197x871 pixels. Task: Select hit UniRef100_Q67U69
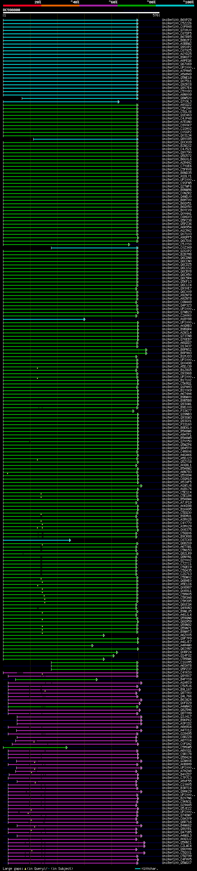[177, 64]
